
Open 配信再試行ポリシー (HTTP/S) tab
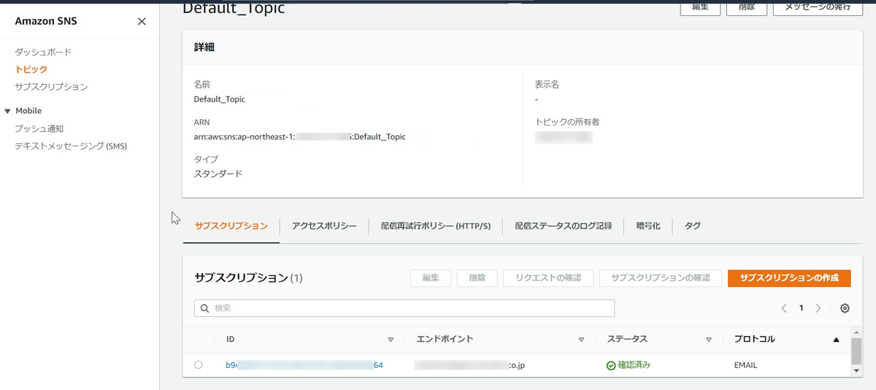pyautogui.click(x=436, y=226)
